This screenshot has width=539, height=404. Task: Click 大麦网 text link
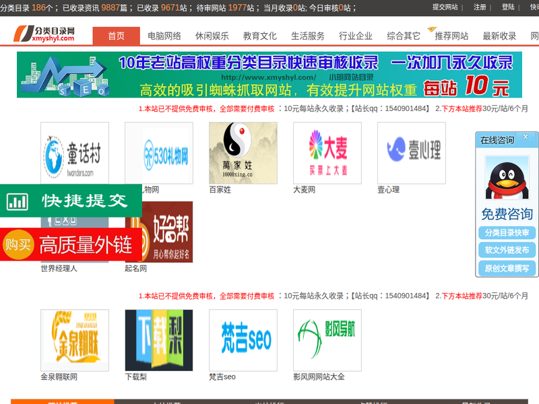pyautogui.click(x=305, y=190)
